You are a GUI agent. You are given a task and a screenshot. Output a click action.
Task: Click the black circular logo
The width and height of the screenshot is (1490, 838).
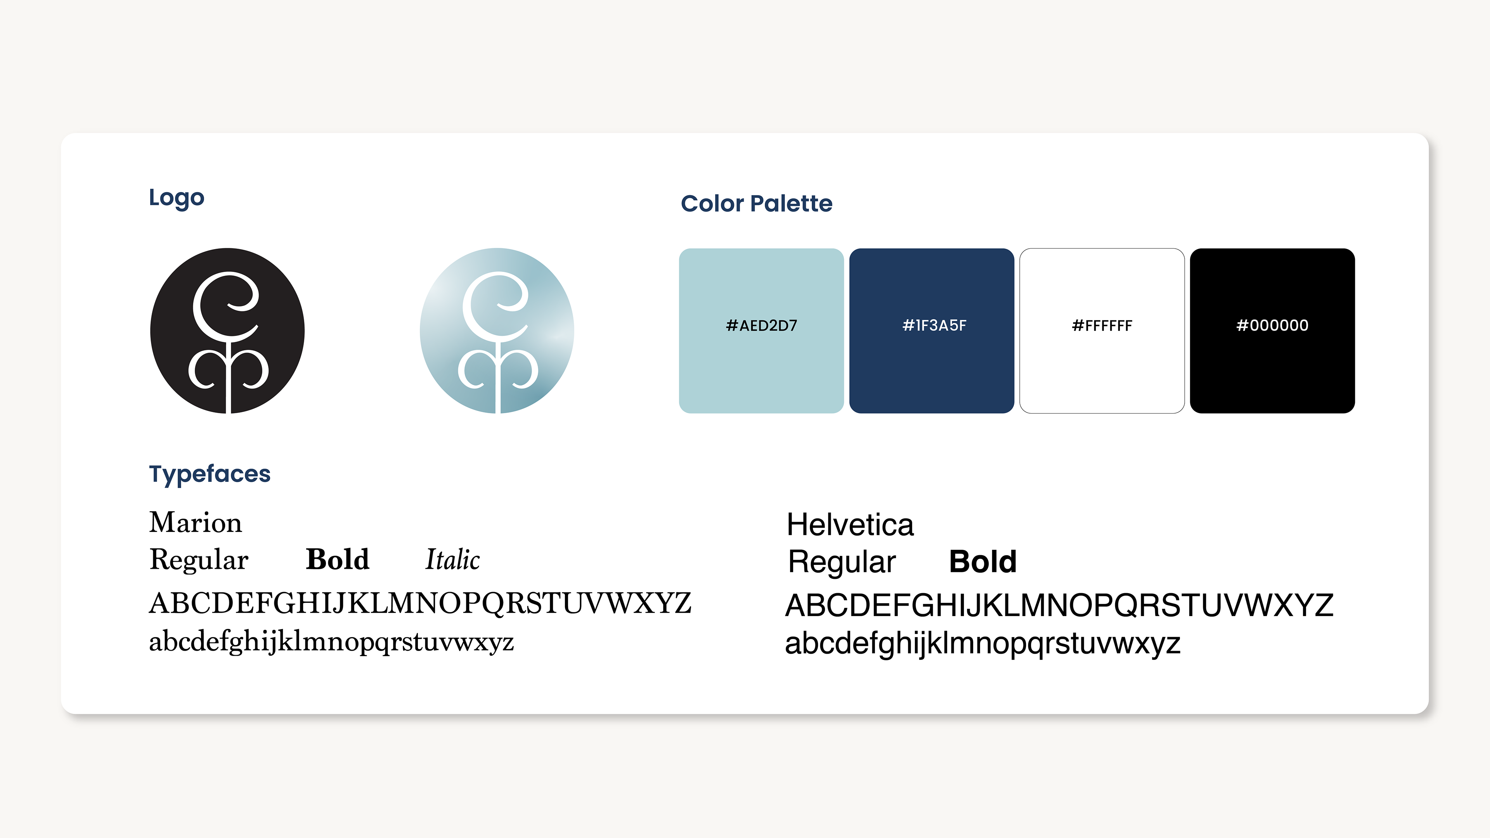coord(227,331)
